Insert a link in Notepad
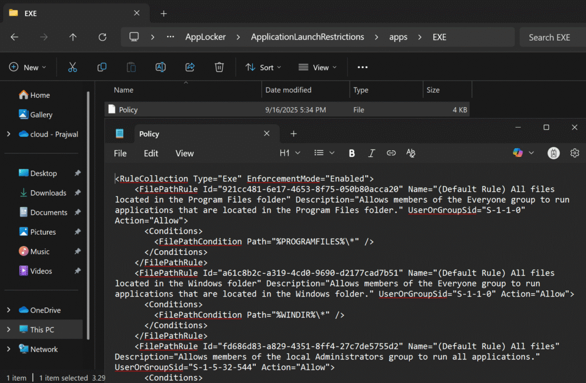 pos(391,153)
